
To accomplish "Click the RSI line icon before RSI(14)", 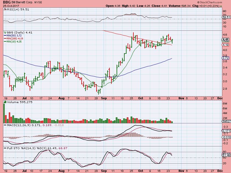I will [x=5, y=9].
